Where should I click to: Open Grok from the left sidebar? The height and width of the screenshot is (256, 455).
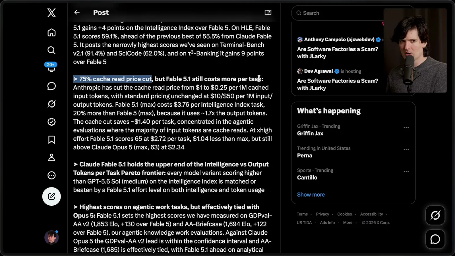coord(51,104)
